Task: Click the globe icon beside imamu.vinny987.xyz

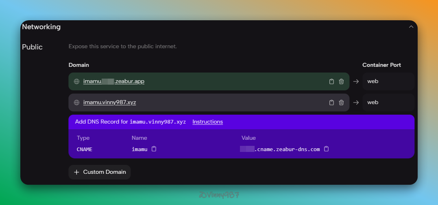Action: pyautogui.click(x=76, y=102)
